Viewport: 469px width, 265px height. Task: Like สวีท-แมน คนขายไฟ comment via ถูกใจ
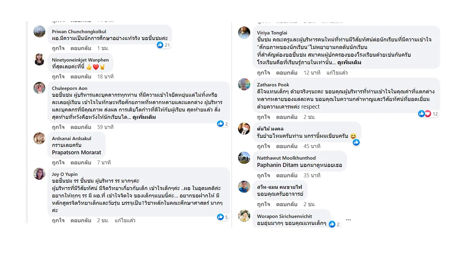point(264,204)
